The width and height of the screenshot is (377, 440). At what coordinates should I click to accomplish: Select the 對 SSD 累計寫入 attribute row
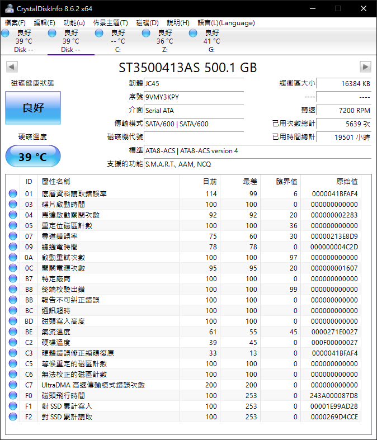184,406
